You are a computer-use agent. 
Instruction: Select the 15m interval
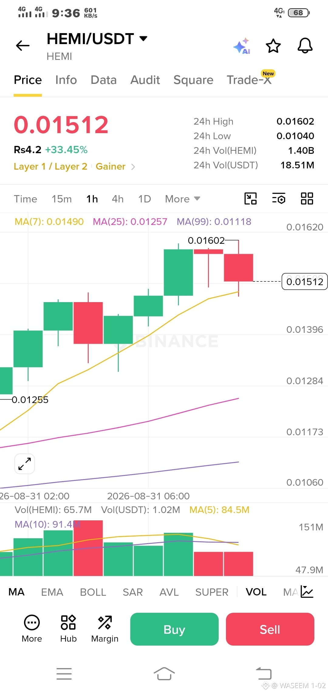click(62, 199)
